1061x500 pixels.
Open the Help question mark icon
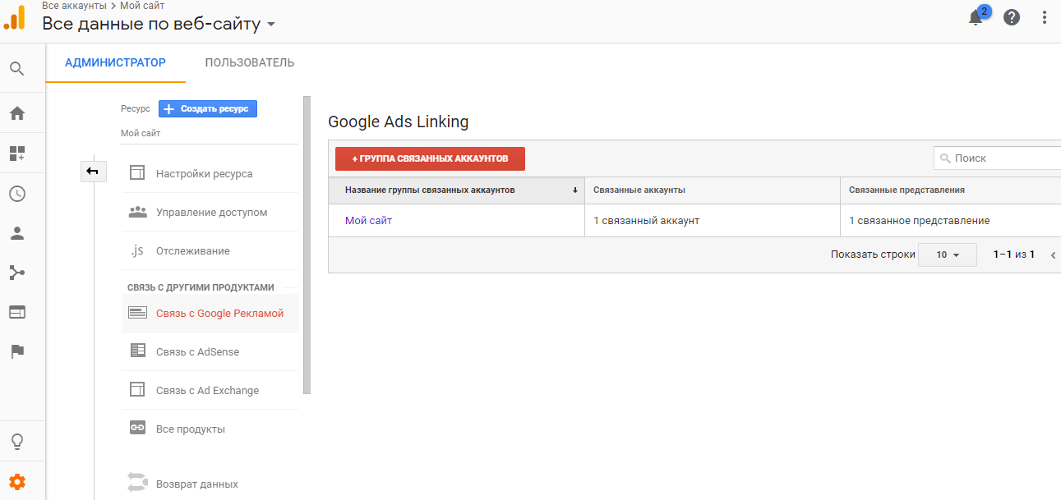tap(1012, 17)
